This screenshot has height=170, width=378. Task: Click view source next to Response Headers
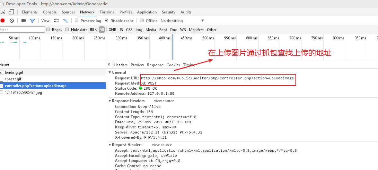point(164,101)
